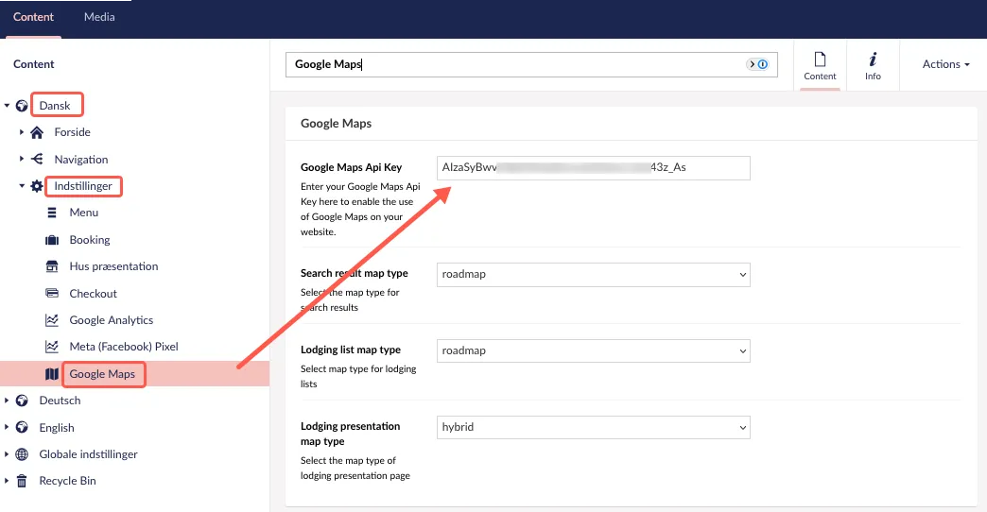Click the Google Maps map icon

(x=52, y=374)
